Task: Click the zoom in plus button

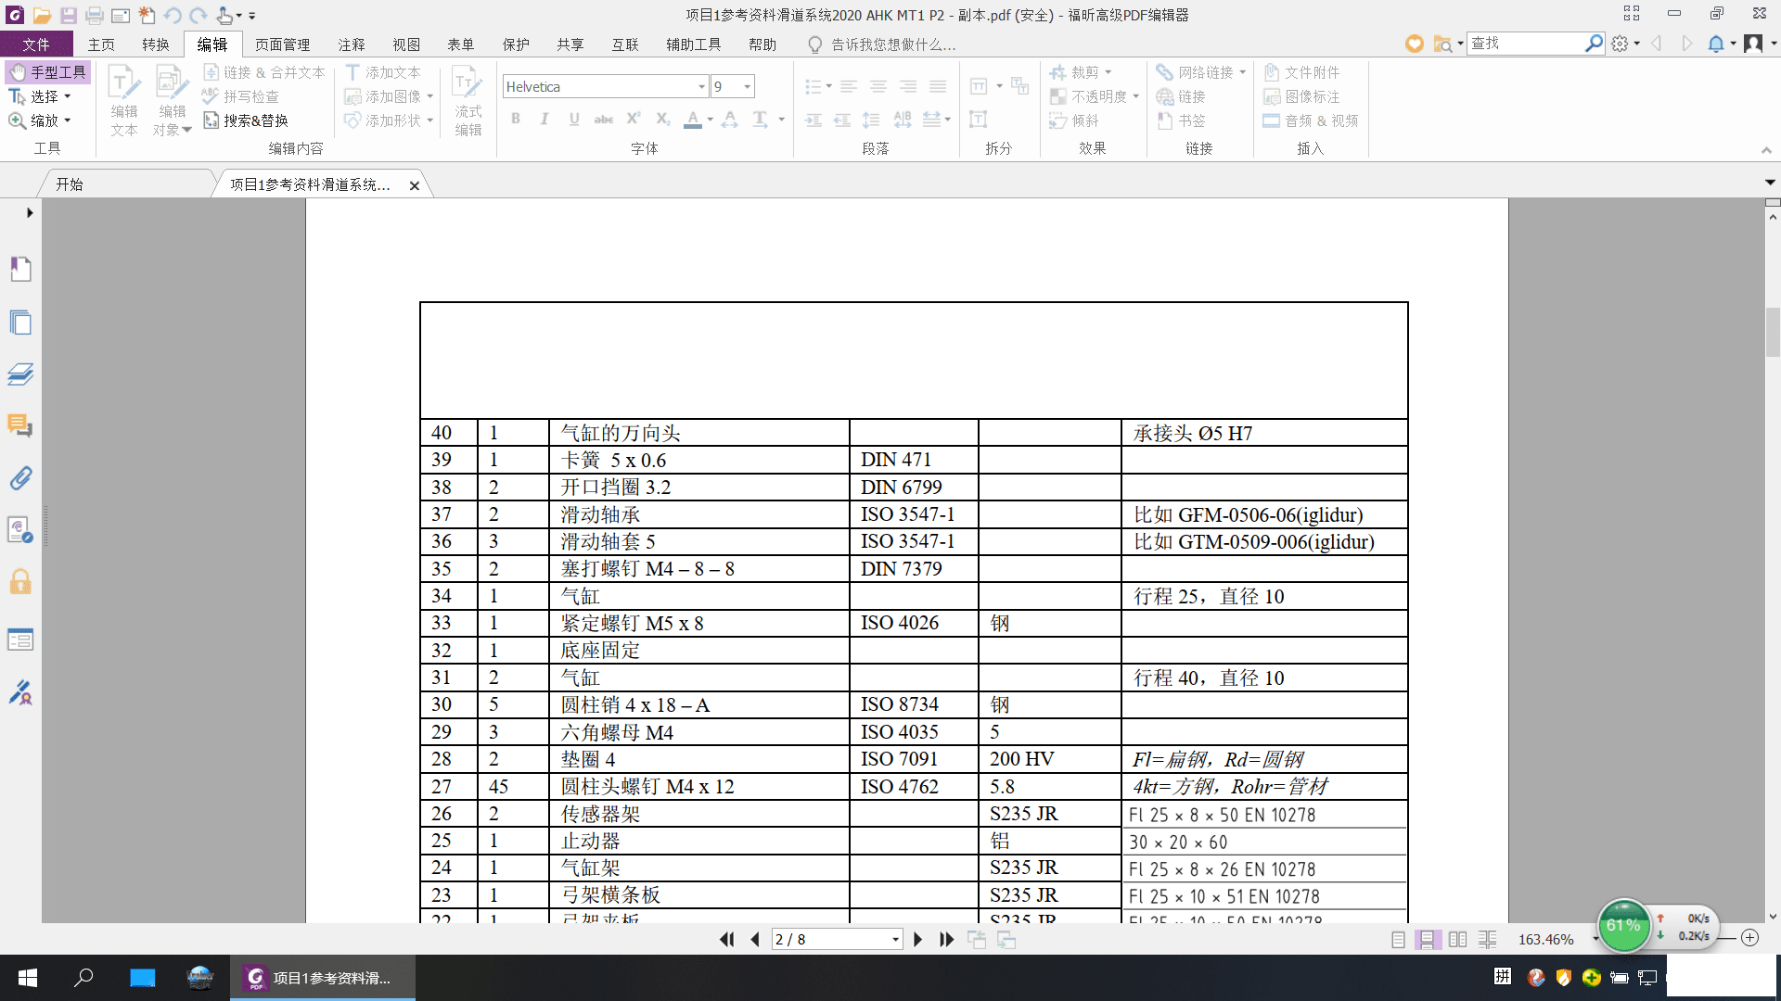Action: pos(1749,938)
